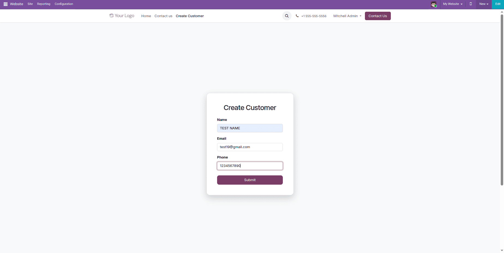Click inside the Email input field
504x253 pixels.
pos(250,147)
